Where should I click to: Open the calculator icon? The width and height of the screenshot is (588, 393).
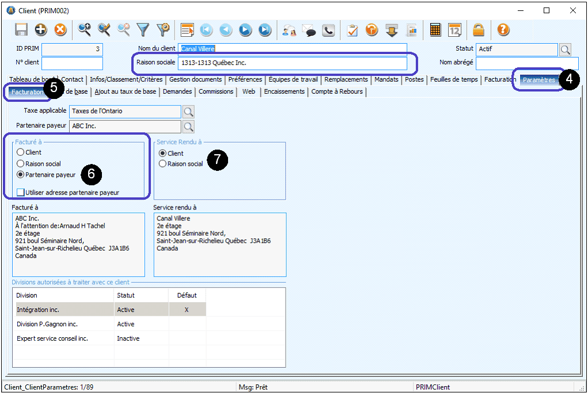(435, 29)
